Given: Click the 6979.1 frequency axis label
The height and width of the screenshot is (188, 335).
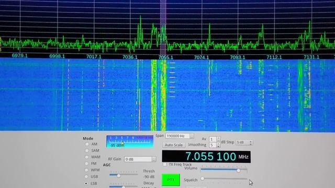Looking at the screenshot, I should [20, 56].
